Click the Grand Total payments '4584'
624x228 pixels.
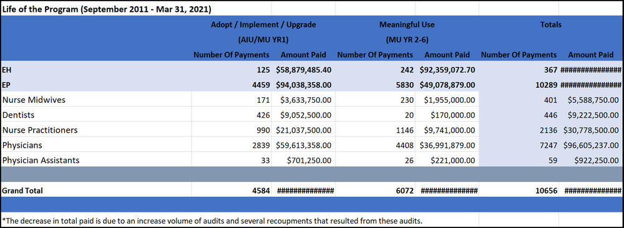(x=261, y=191)
